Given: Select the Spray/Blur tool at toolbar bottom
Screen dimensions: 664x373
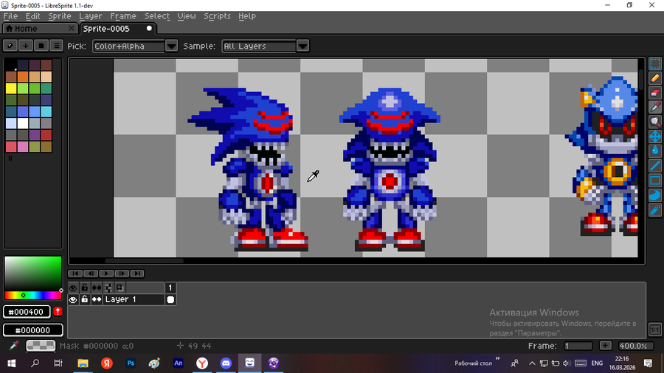Looking at the screenshot, I should point(655,210).
